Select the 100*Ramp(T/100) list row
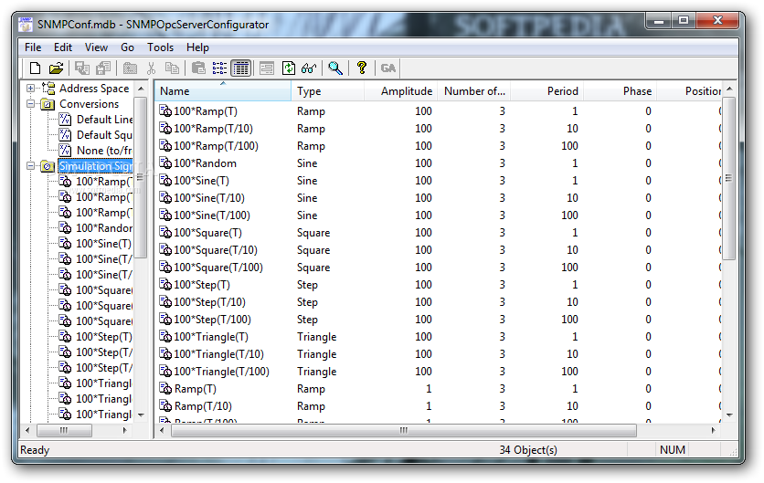The height and width of the screenshot is (483, 764). point(439,145)
